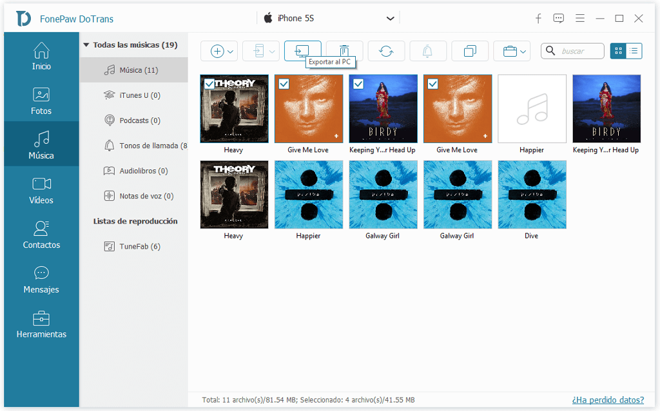Click the Exportar al PC button
Screen dimensions: 660x411
pyautogui.click(x=303, y=50)
